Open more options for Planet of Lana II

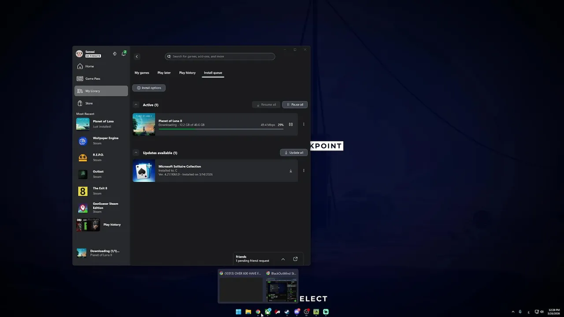click(304, 125)
